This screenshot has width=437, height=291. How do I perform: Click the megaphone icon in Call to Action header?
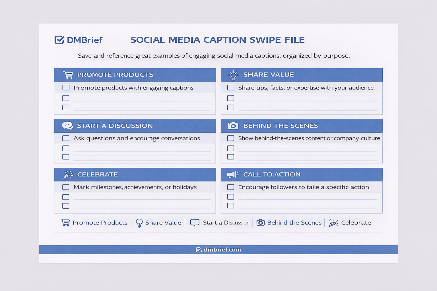click(233, 174)
